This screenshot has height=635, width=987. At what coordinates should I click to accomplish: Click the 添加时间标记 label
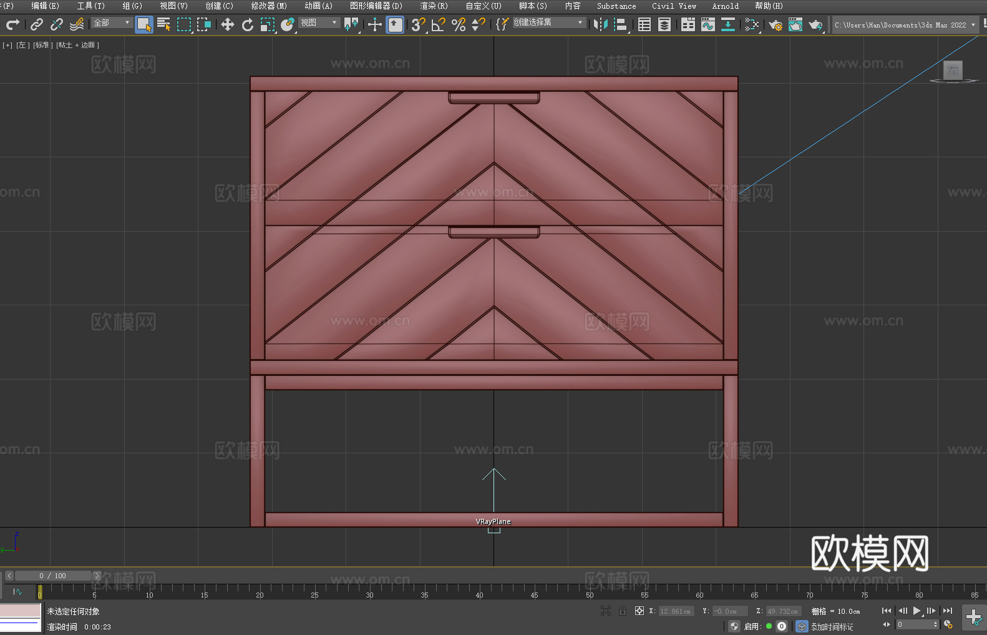832,627
